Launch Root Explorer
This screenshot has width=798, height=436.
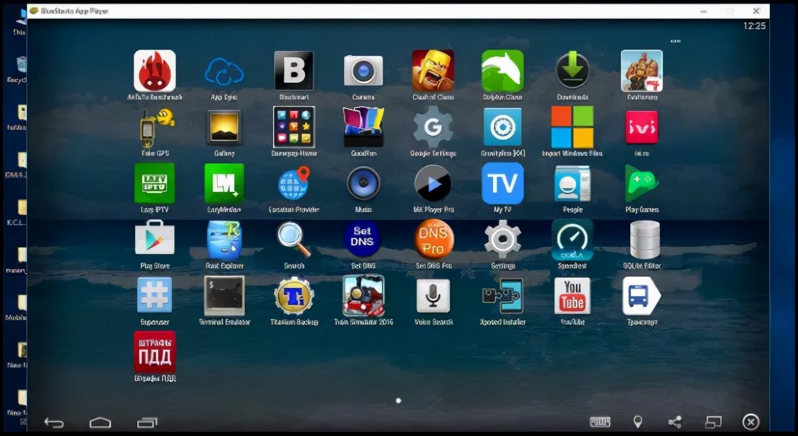tap(224, 240)
